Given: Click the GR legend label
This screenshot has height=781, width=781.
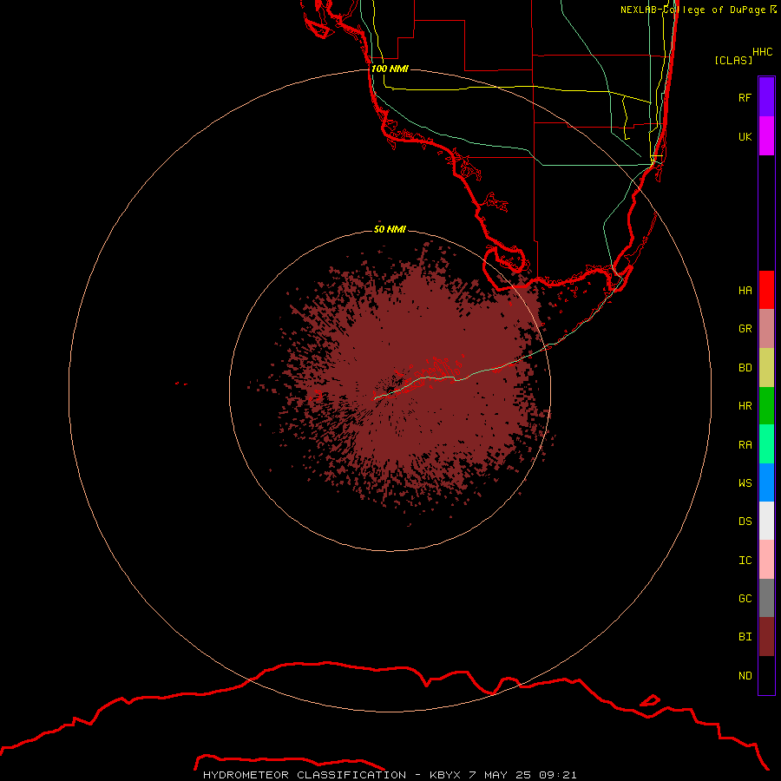Looking at the screenshot, I should tap(745, 329).
